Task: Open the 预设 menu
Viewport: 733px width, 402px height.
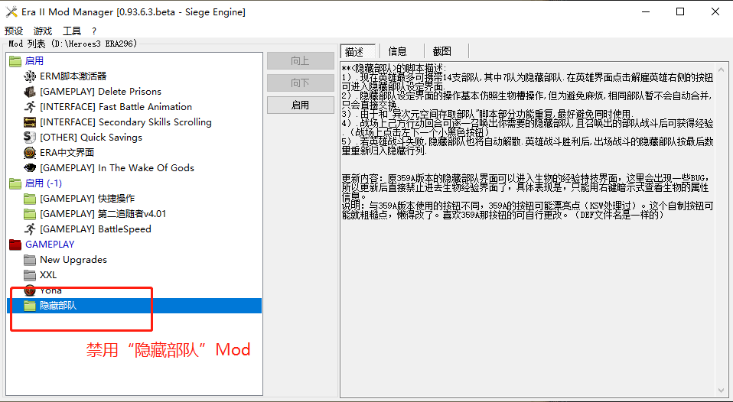Action: pyautogui.click(x=14, y=31)
